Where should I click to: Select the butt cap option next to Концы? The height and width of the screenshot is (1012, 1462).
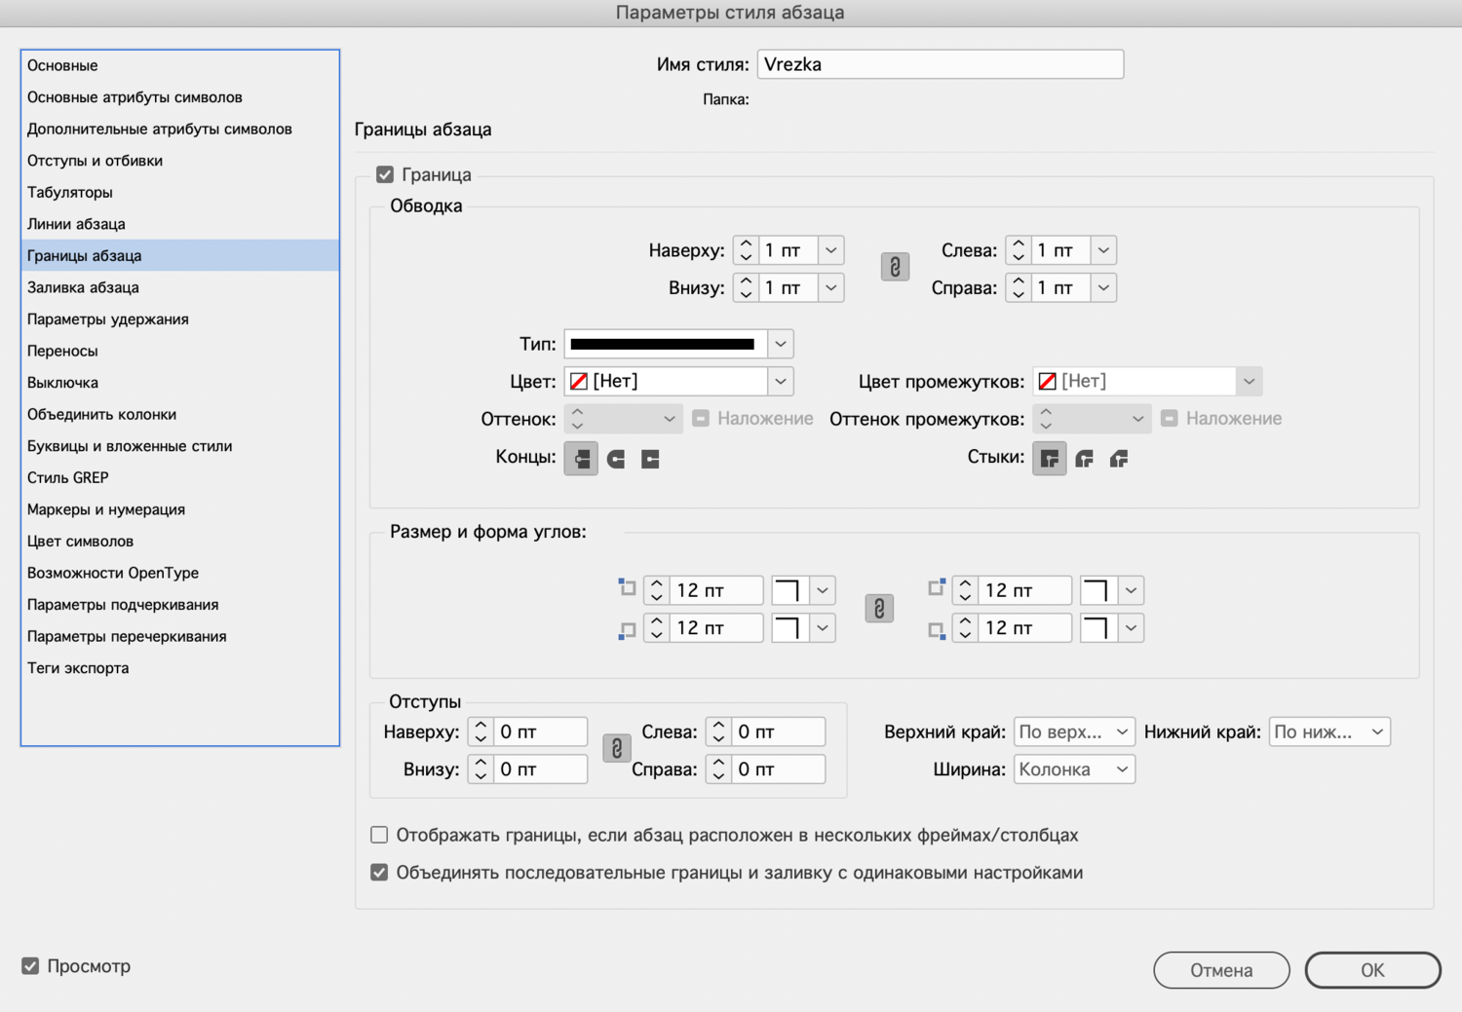point(581,459)
